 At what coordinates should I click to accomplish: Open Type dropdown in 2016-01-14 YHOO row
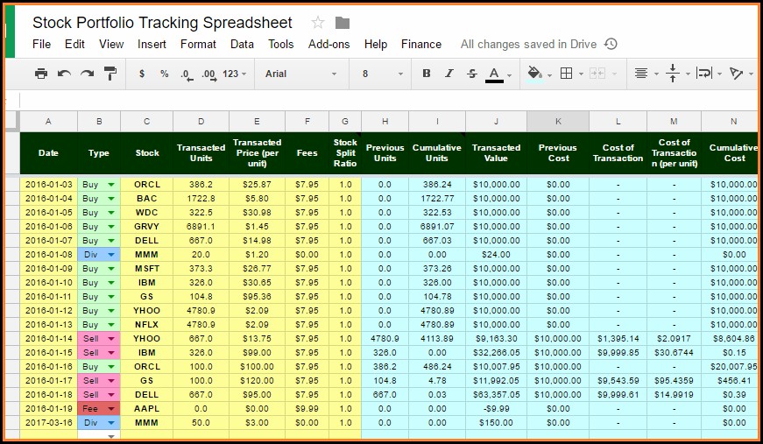[x=111, y=339]
